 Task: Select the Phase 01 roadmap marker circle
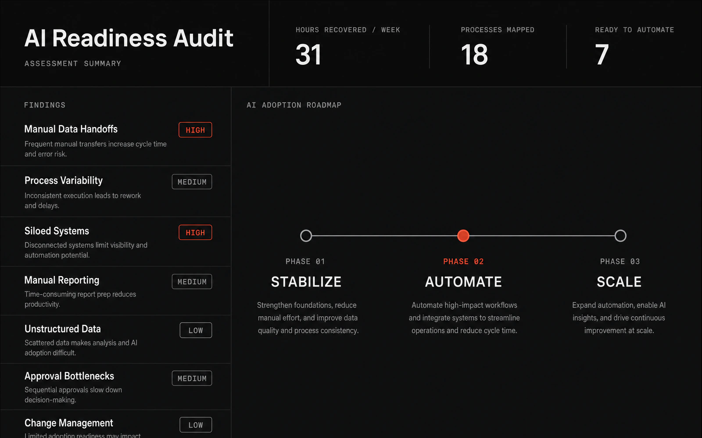tap(306, 236)
